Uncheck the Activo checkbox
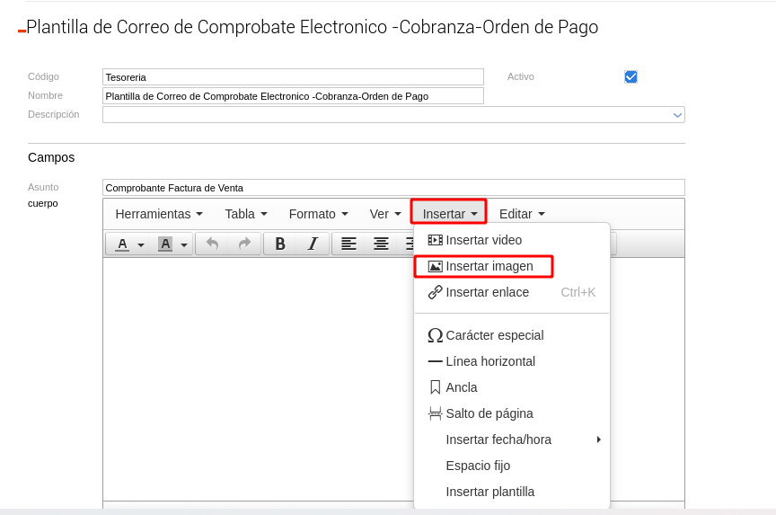776x515 pixels. [630, 76]
